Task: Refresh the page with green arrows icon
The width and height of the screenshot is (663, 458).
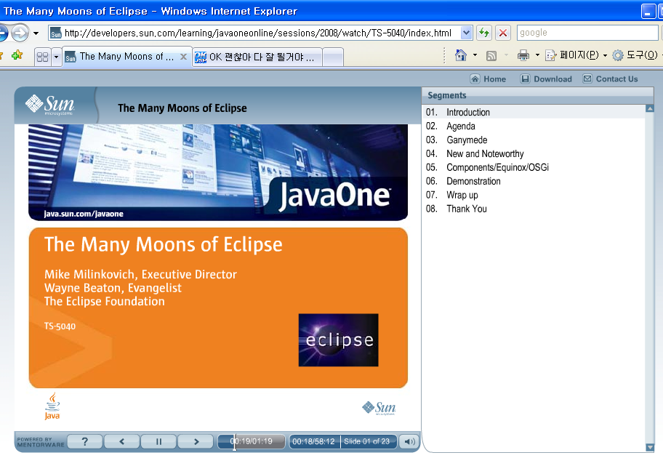Action: click(485, 33)
